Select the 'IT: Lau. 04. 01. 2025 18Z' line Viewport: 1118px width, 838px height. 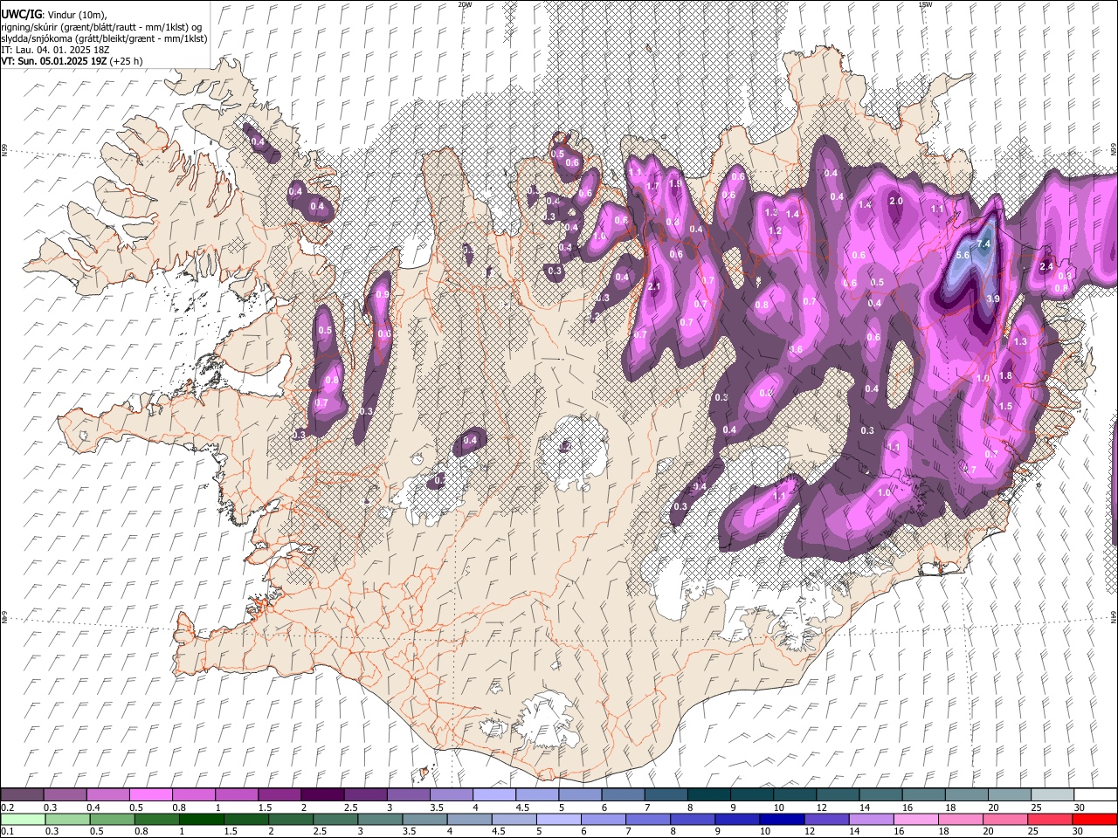55,50
